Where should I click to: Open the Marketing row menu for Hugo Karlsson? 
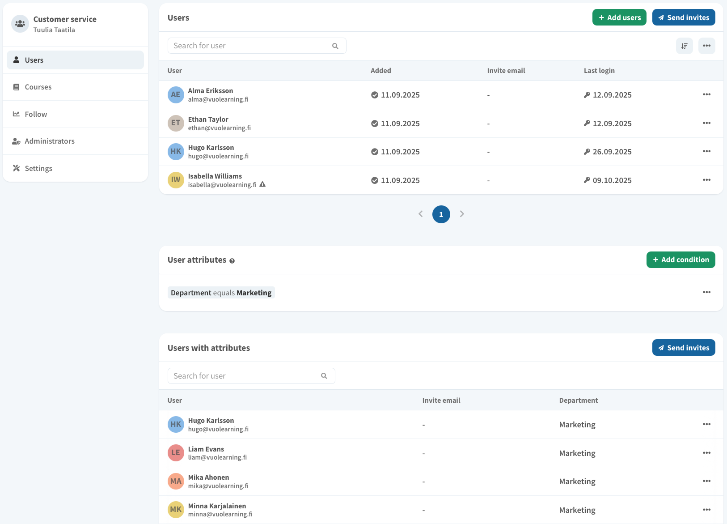(706, 424)
